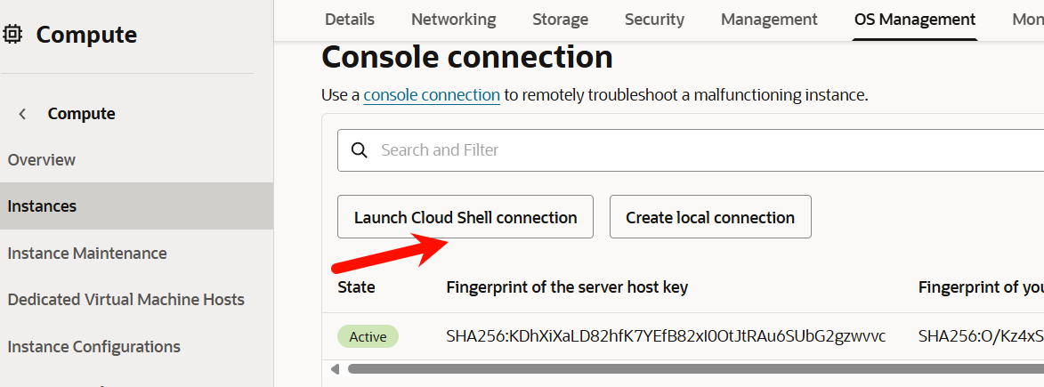Select the OS Management tab
The height and width of the screenshot is (387, 1044).
915,20
